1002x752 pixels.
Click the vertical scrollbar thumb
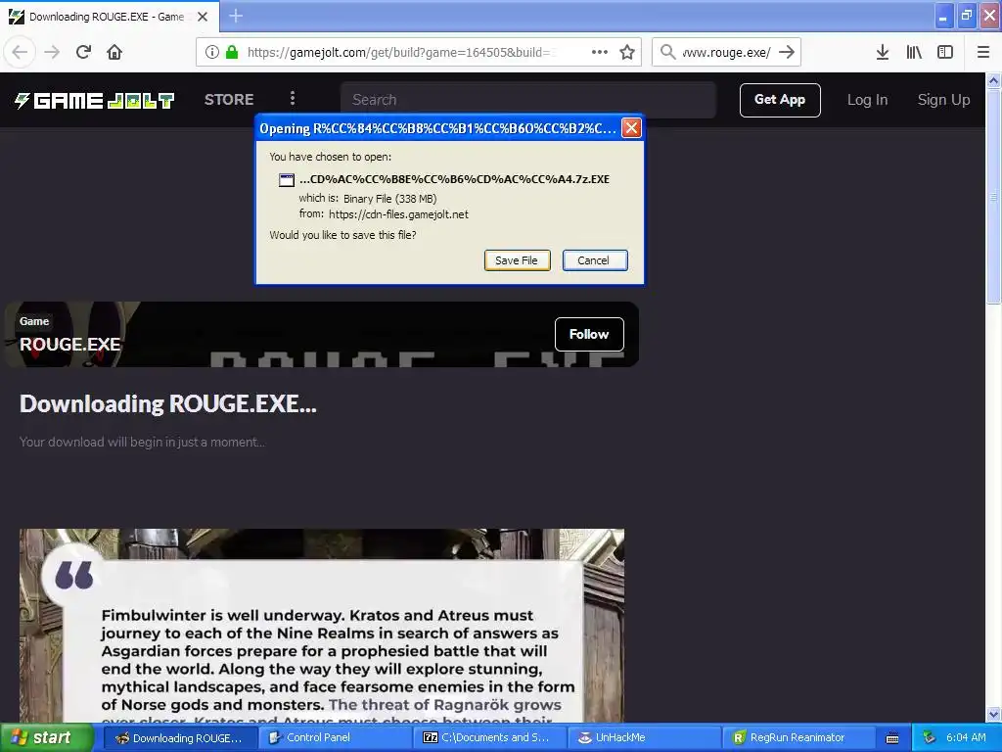point(993,196)
